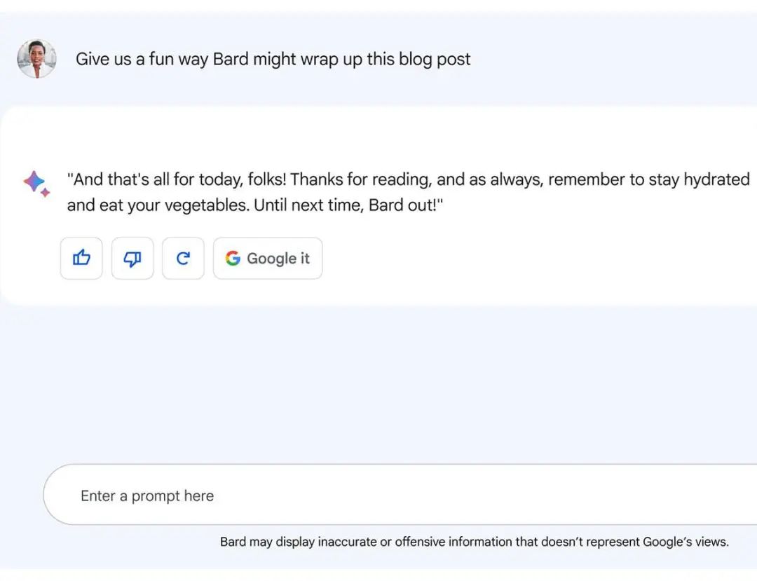Select the user prompt about the blog post
Screen dimensions: 757x581
[273, 59]
